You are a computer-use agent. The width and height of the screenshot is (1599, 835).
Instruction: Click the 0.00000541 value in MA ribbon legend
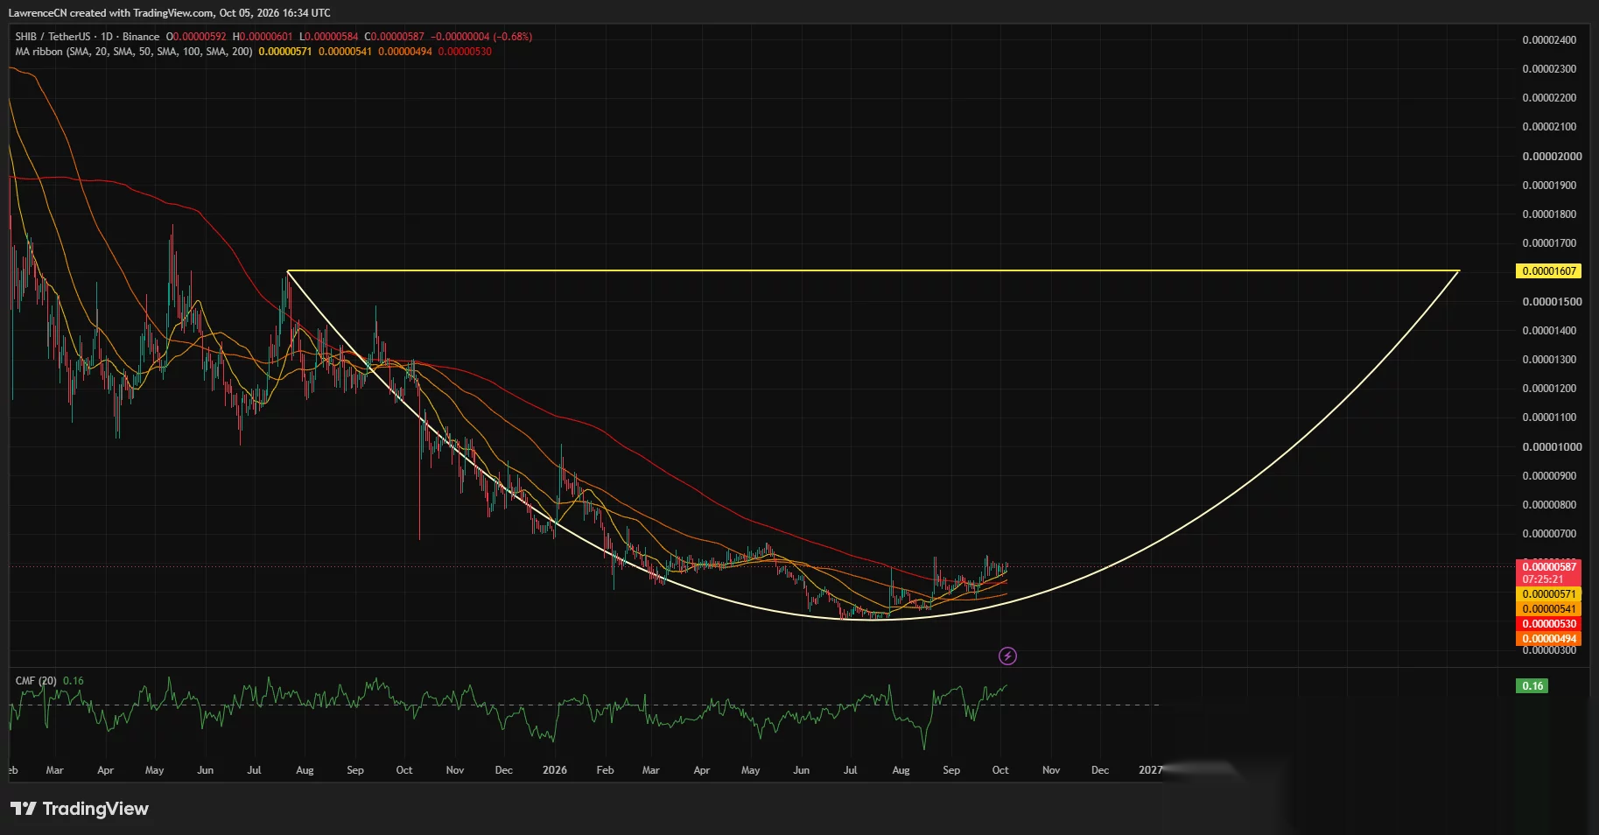[x=345, y=52]
